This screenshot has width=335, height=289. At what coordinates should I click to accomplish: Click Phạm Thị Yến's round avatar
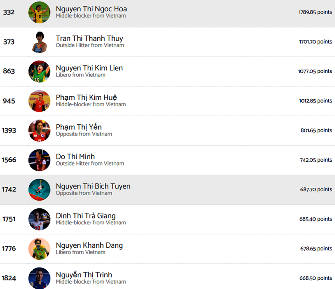click(39, 130)
